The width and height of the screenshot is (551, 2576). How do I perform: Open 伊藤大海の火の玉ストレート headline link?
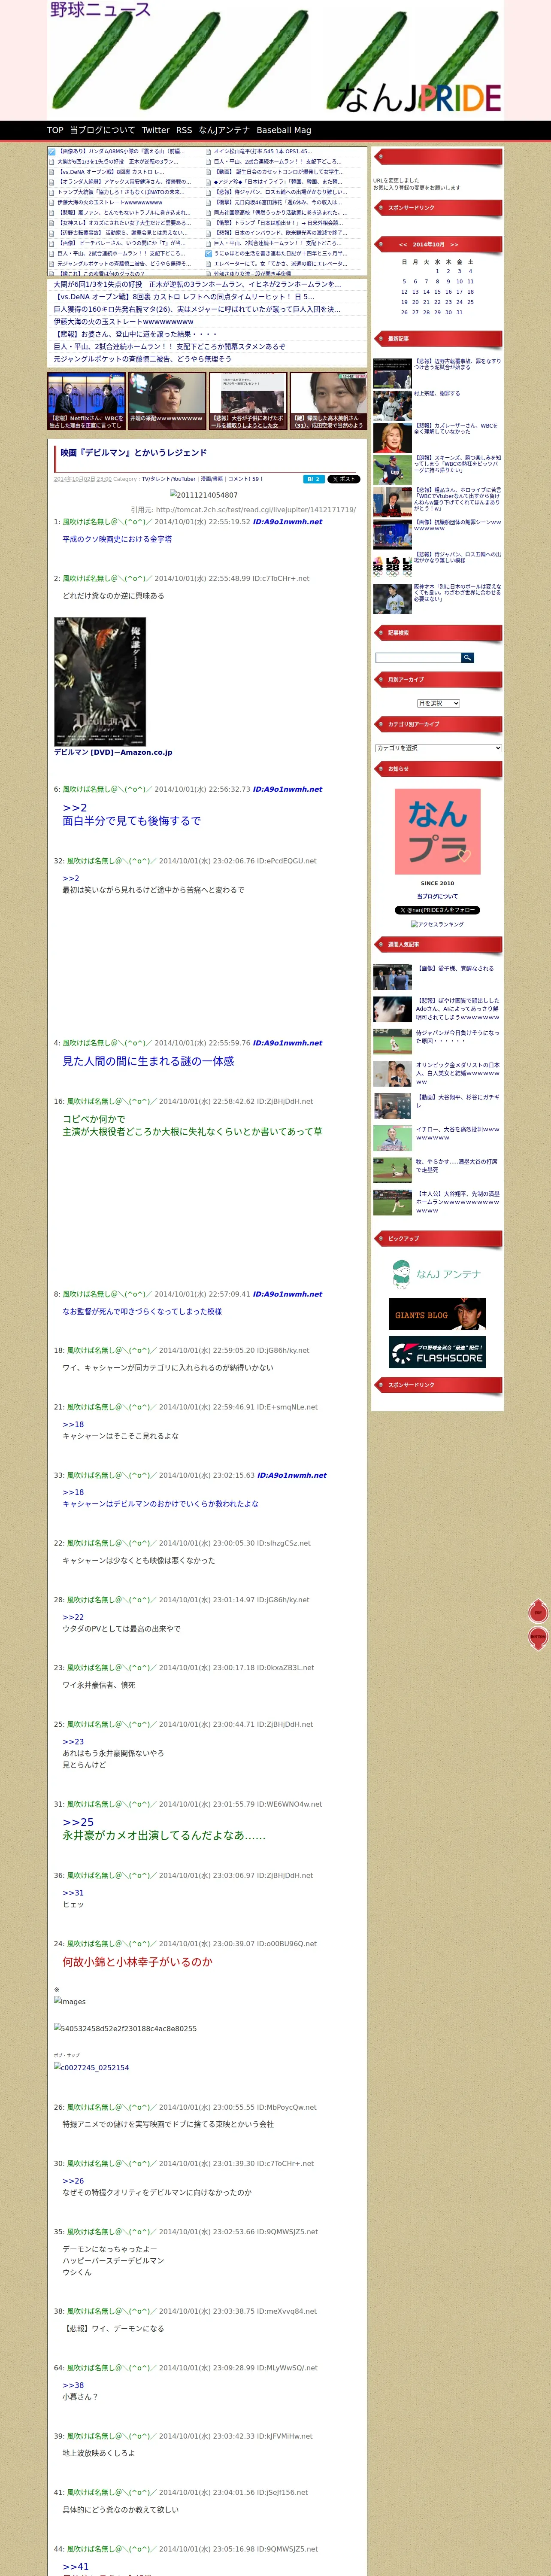123,322
